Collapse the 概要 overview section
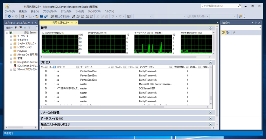This screenshot has height=139, width=266. pyautogui.click(x=211, y=28)
